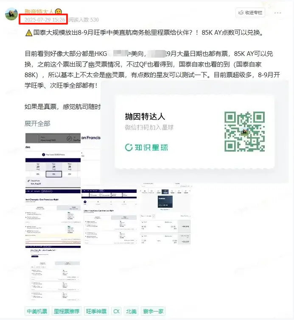Click the author username next to avatar
The height and width of the screenshot is (320, 294).
pyautogui.click(x=39, y=11)
